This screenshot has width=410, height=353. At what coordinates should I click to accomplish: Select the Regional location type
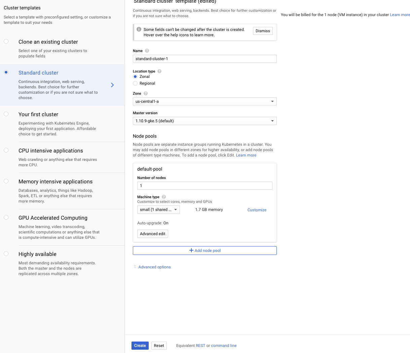135,83
